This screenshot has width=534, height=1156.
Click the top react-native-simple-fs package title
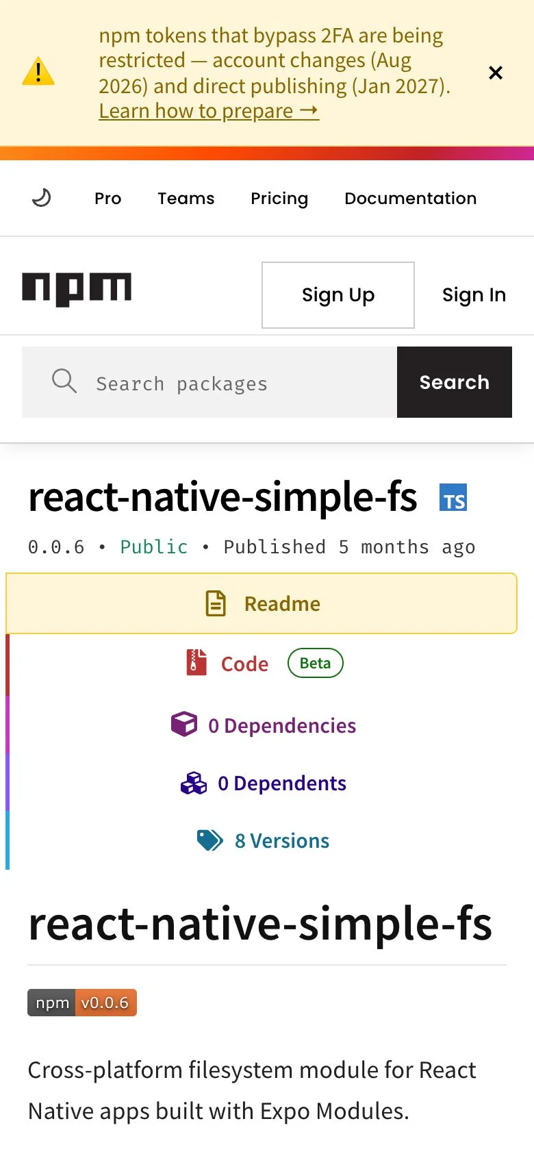[222, 497]
